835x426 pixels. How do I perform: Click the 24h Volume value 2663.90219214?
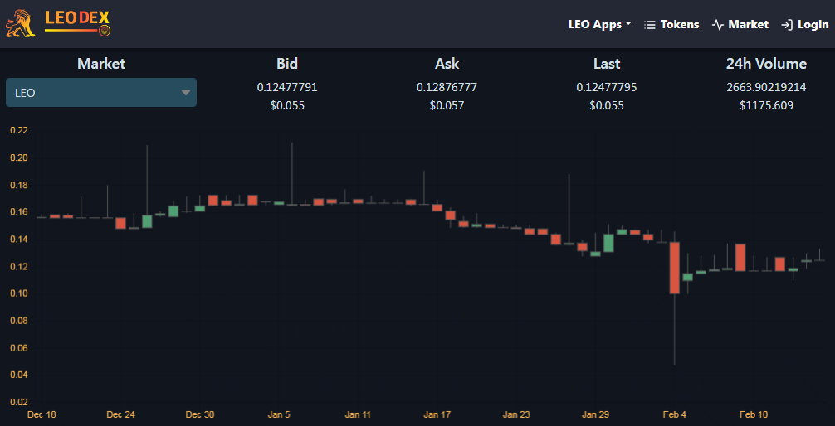click(x=766, y=87)
